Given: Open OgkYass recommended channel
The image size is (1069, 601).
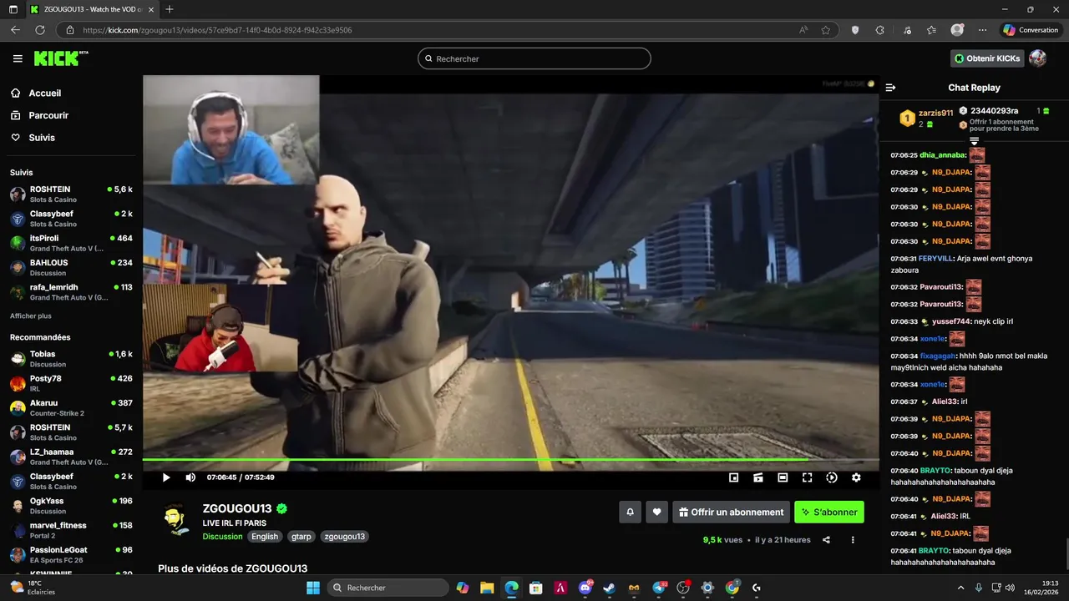Looking at the screenshot, I should [71, 506].
